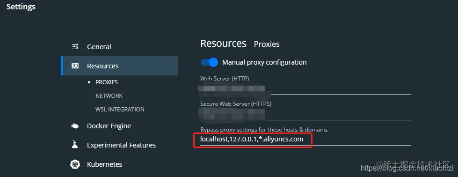458x177 pixels.
Task: Select PROXIES sub-item under Resources
Action: coord(106,82)
